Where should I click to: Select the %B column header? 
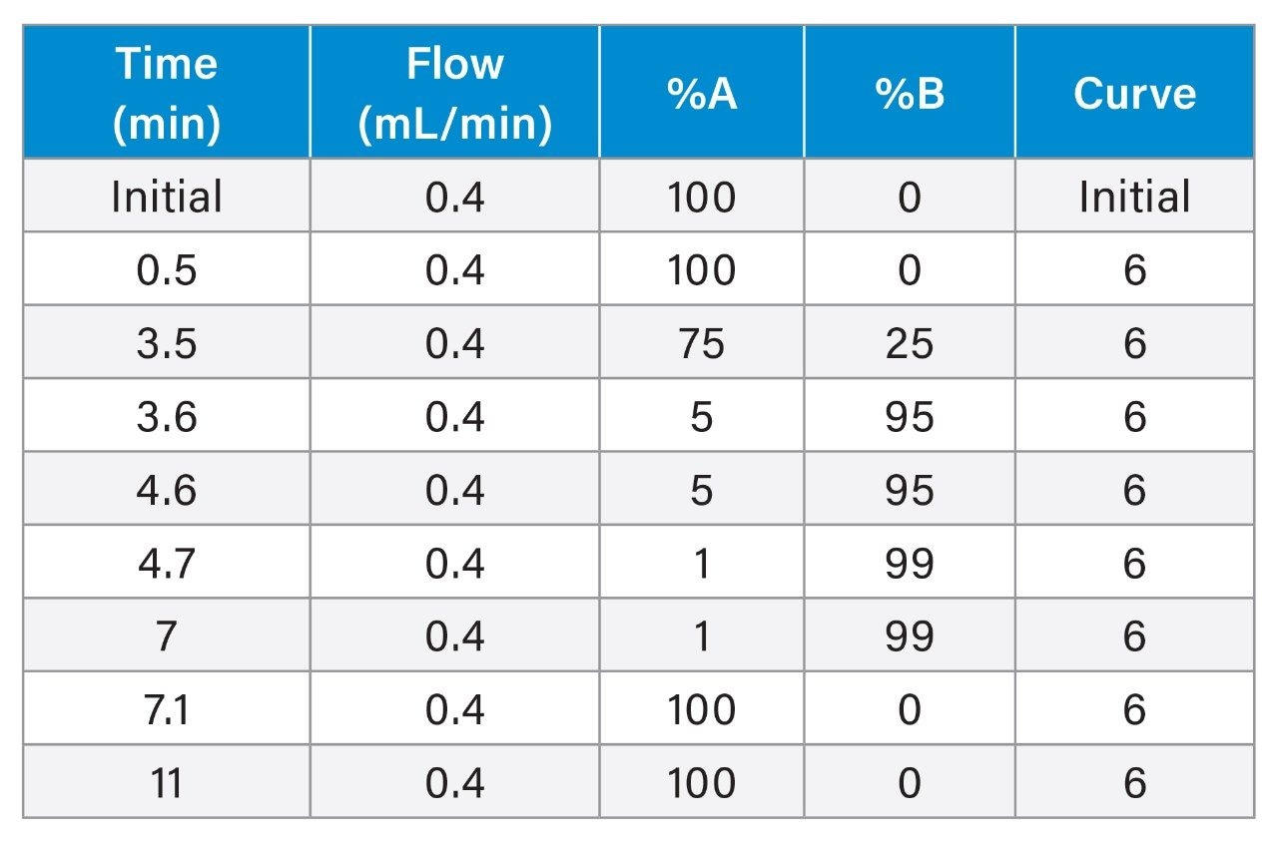[909, 93]
